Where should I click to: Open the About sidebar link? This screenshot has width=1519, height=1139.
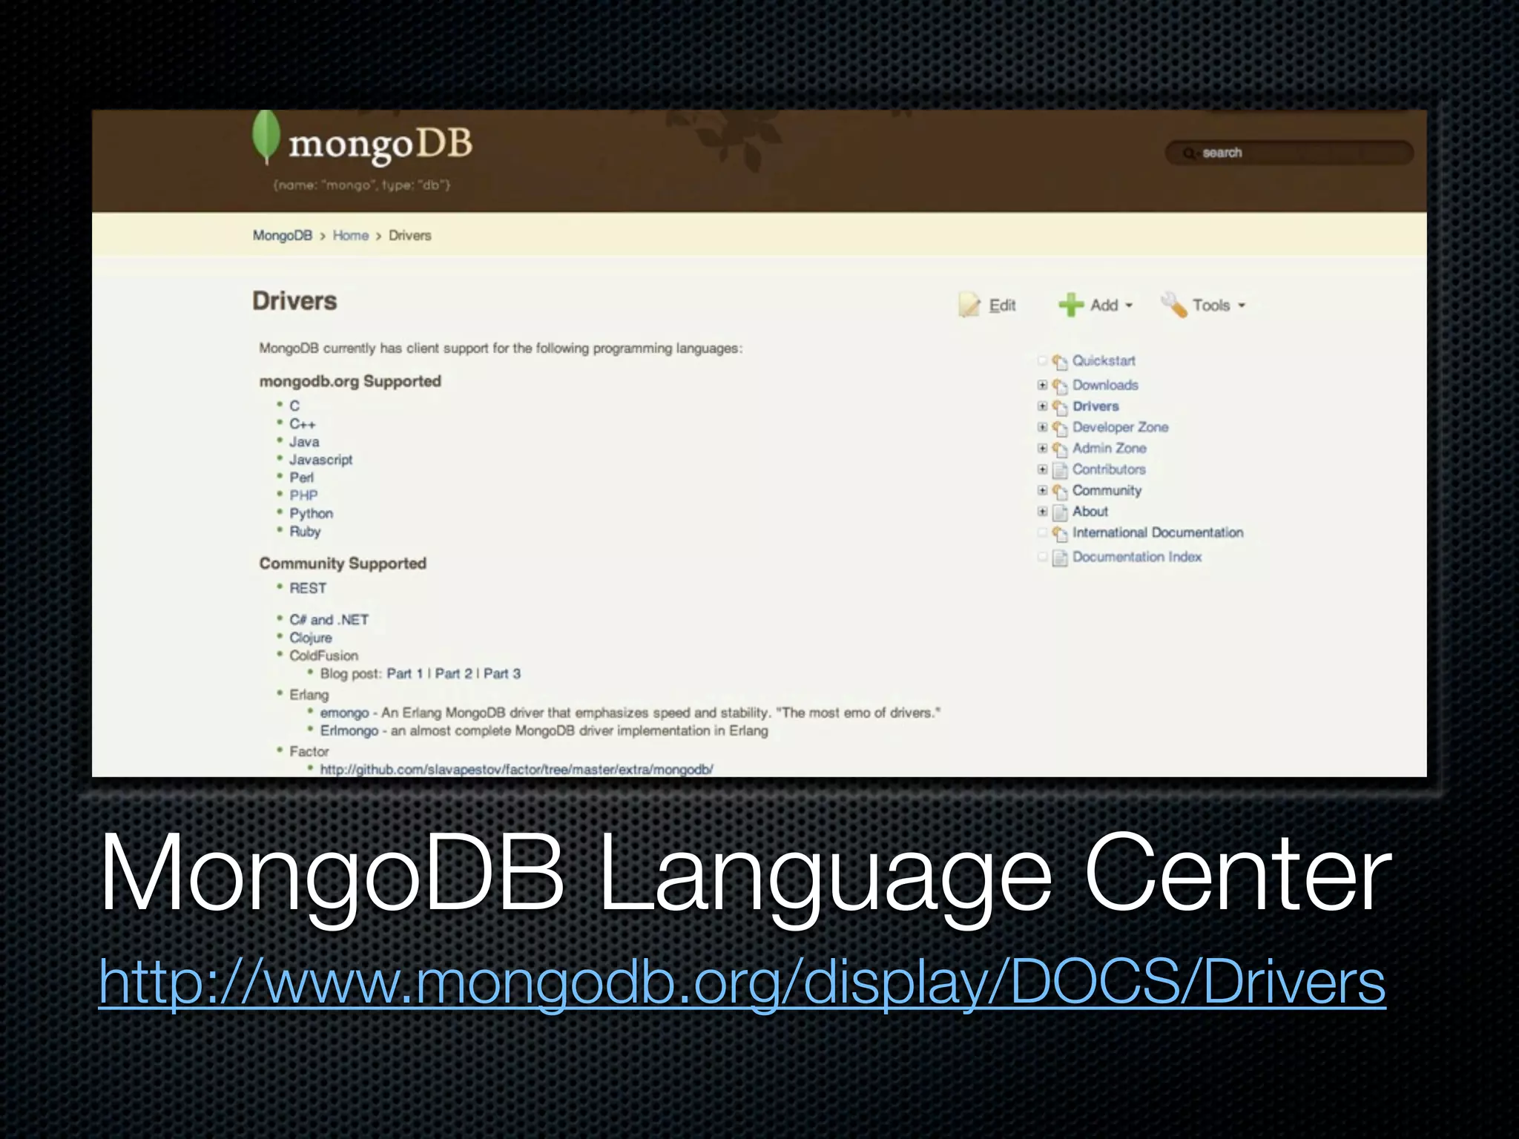click(1090, 512)
